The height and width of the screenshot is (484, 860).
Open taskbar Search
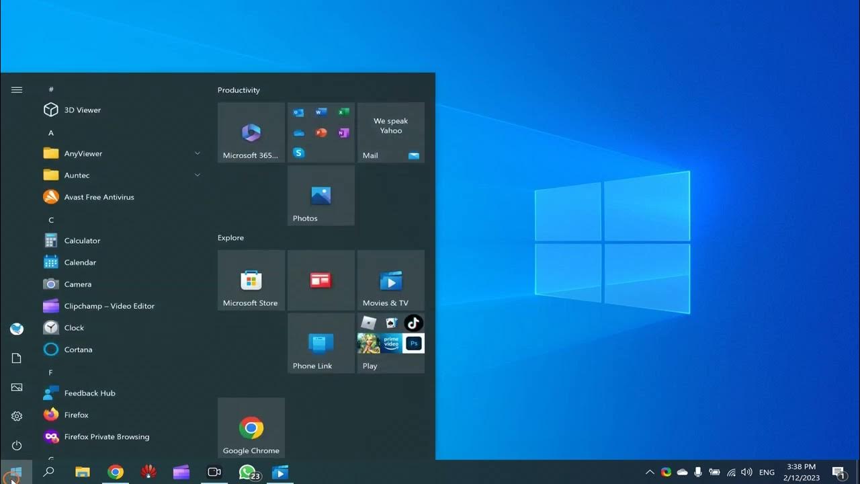pos(48,473)
